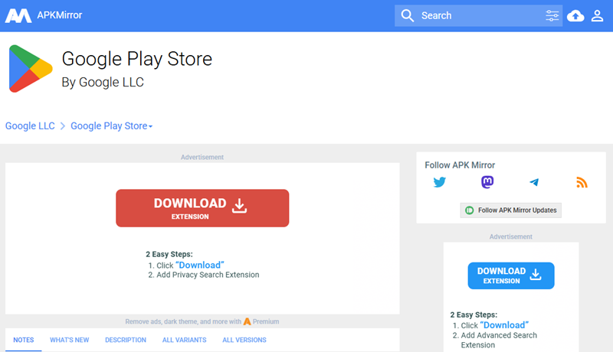Image resolution: width=613 pixels, height=352 pixels.
Task: Click the APKMirror site title text
Action: coord(60,15)
